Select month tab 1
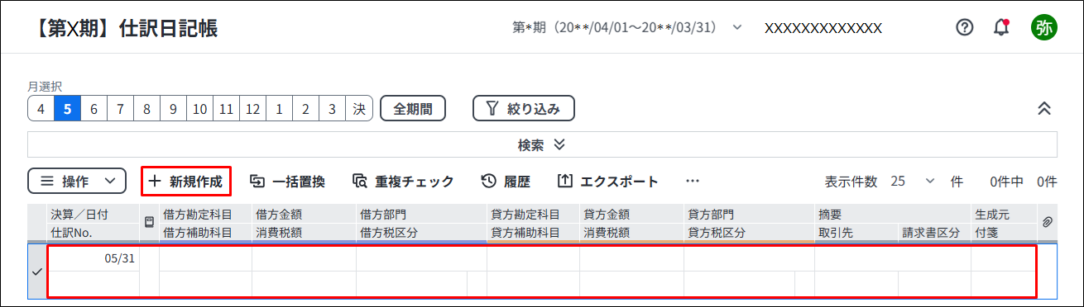Viewport: 1084px width, 307px height. point(280,108)
